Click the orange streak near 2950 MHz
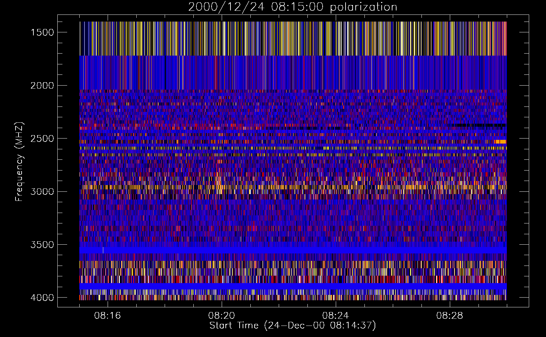The width and height of the screenshot is (546, 337). click(x=293, y=187)
